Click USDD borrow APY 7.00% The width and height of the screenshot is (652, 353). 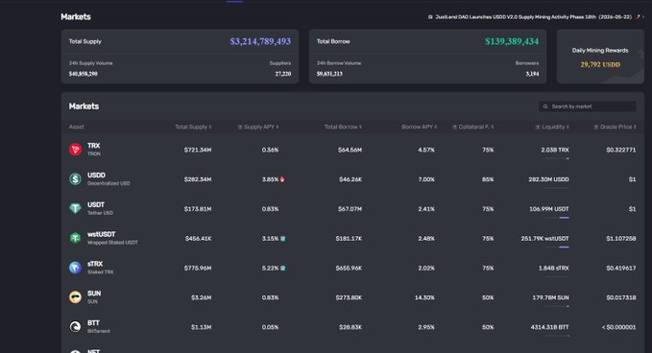pos(426,179)
